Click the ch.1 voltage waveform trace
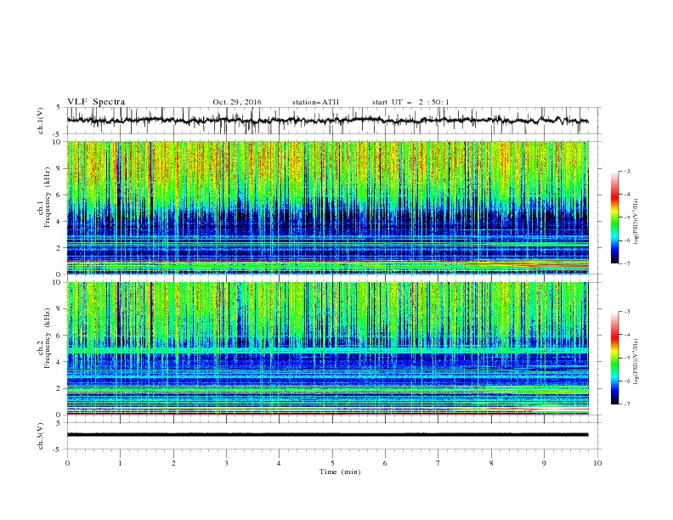Image resolution: width=673 pixels, height=520 pixels. pos(327,121)
